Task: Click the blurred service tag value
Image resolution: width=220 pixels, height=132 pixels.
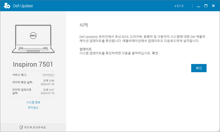Action: (48, 75)
